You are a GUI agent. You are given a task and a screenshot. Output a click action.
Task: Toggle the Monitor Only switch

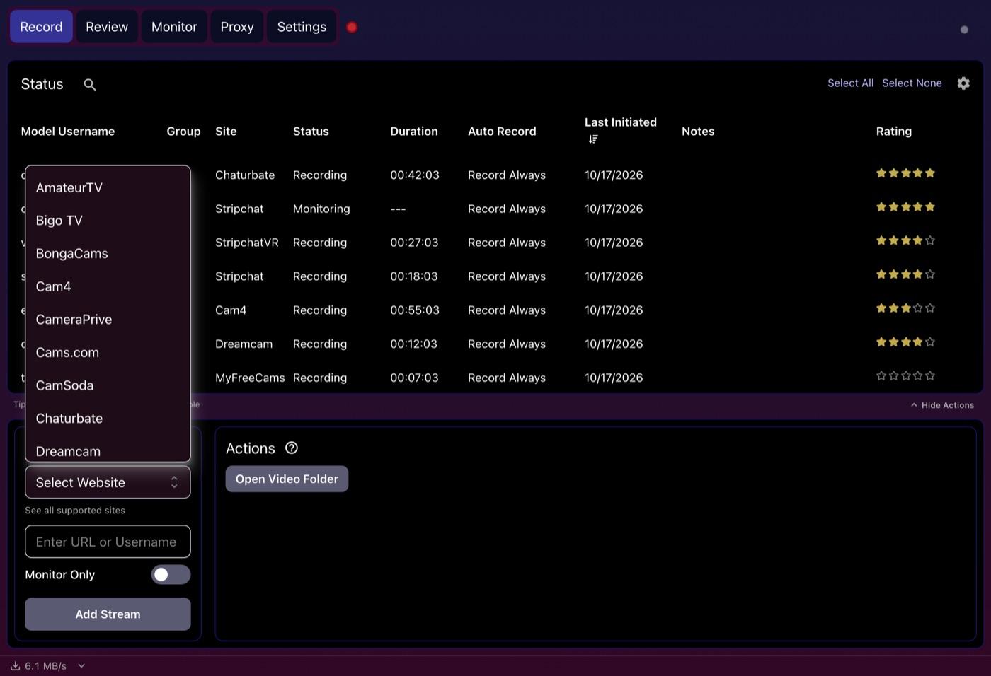coord(171,574)
